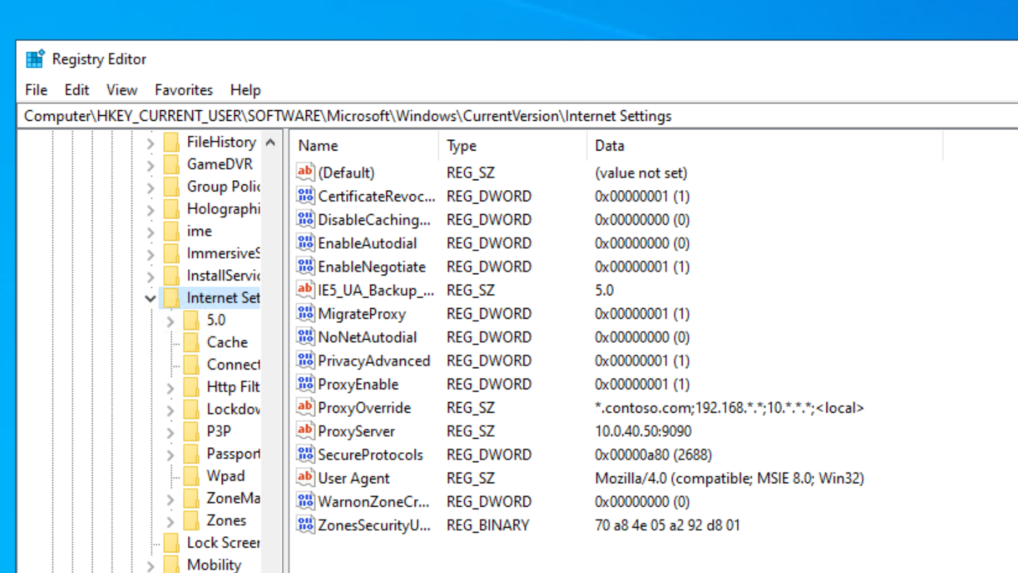Expand the 5.0 subkey arrow
The width and height of the screenshot is (1018, 573).
tap(170, 321)
